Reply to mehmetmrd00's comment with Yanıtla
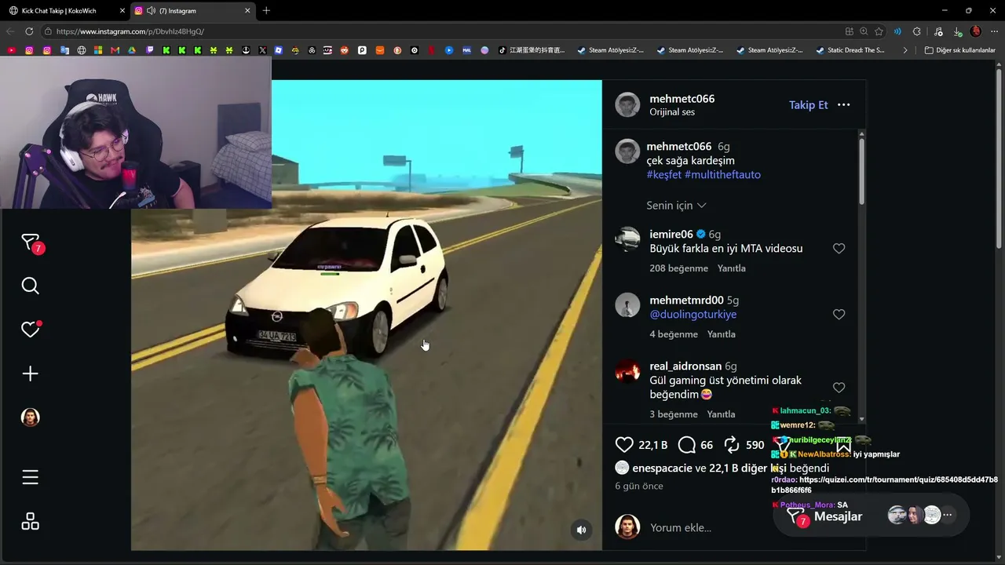The image size is (1005, 565). click(x=722, y=334)
